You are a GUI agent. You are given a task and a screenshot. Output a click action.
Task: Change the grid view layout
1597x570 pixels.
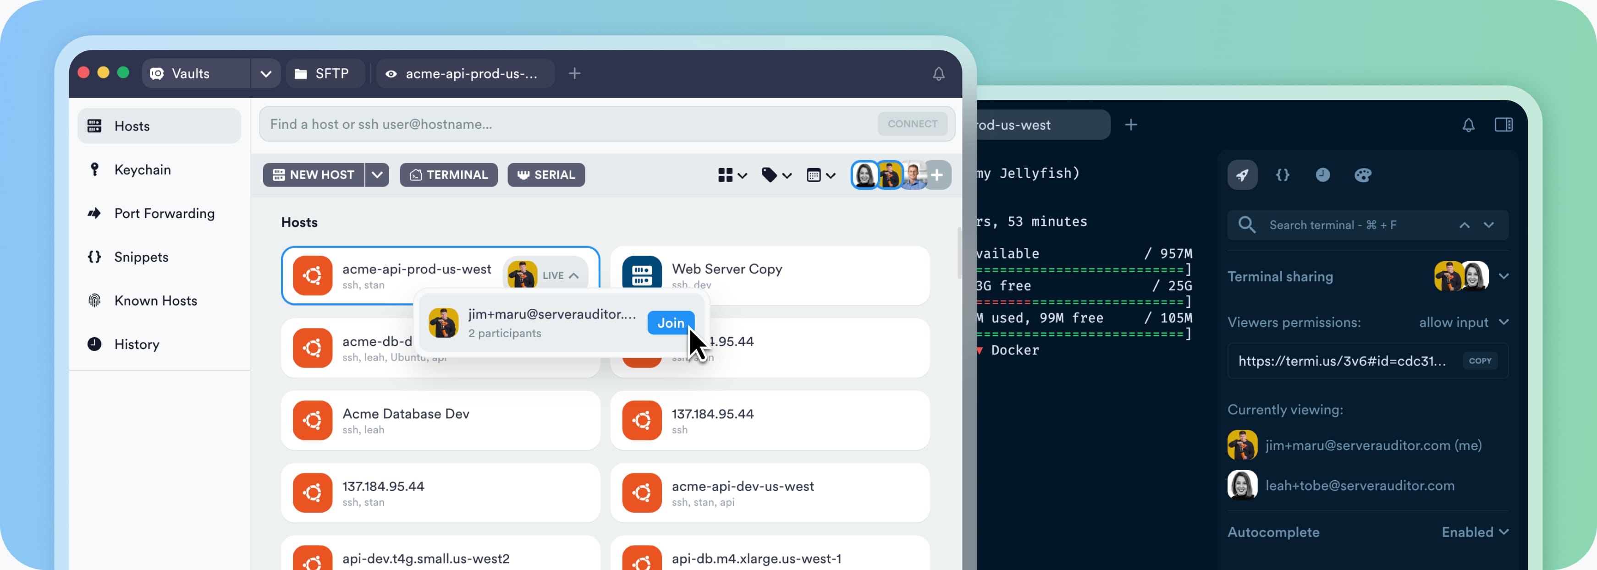[x=732, y=175]
